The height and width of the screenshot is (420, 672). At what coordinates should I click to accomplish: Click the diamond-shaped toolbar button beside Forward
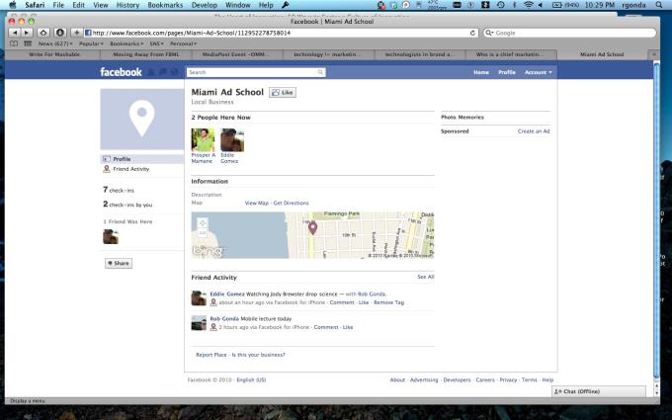pos(43,33)
